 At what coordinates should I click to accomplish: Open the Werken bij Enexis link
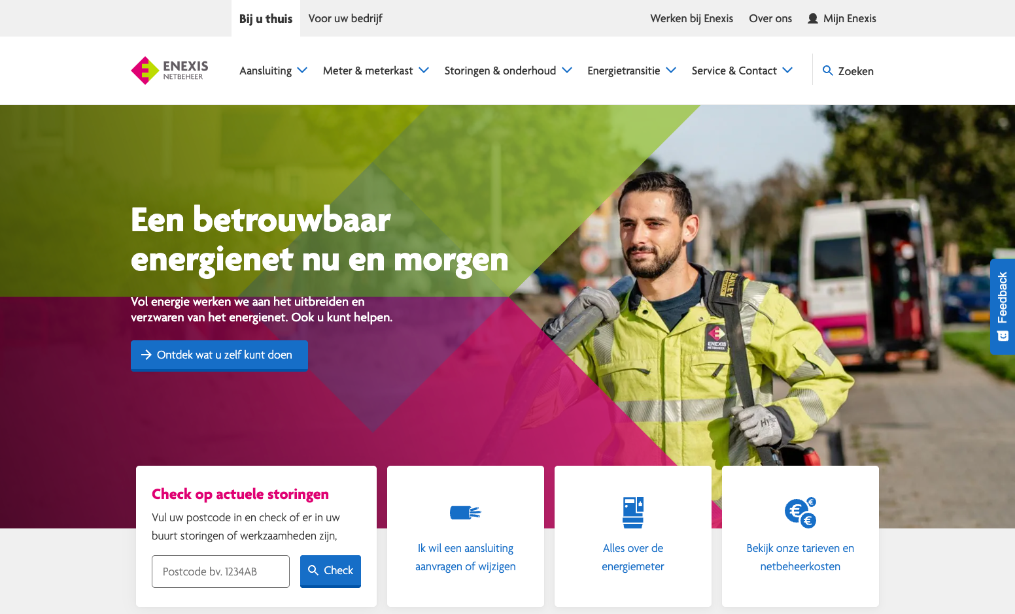point(691,18)
